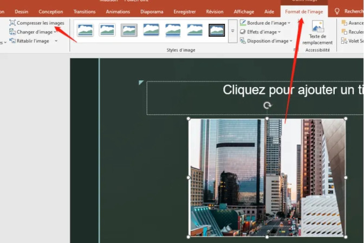Open the Diaporama tab

[152, 11]
